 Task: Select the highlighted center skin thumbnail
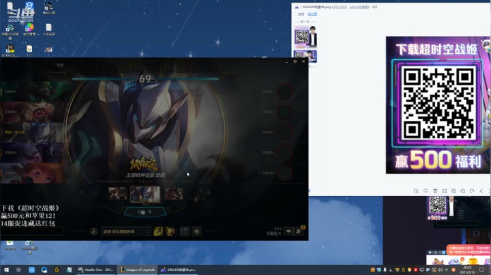point(145,194)
